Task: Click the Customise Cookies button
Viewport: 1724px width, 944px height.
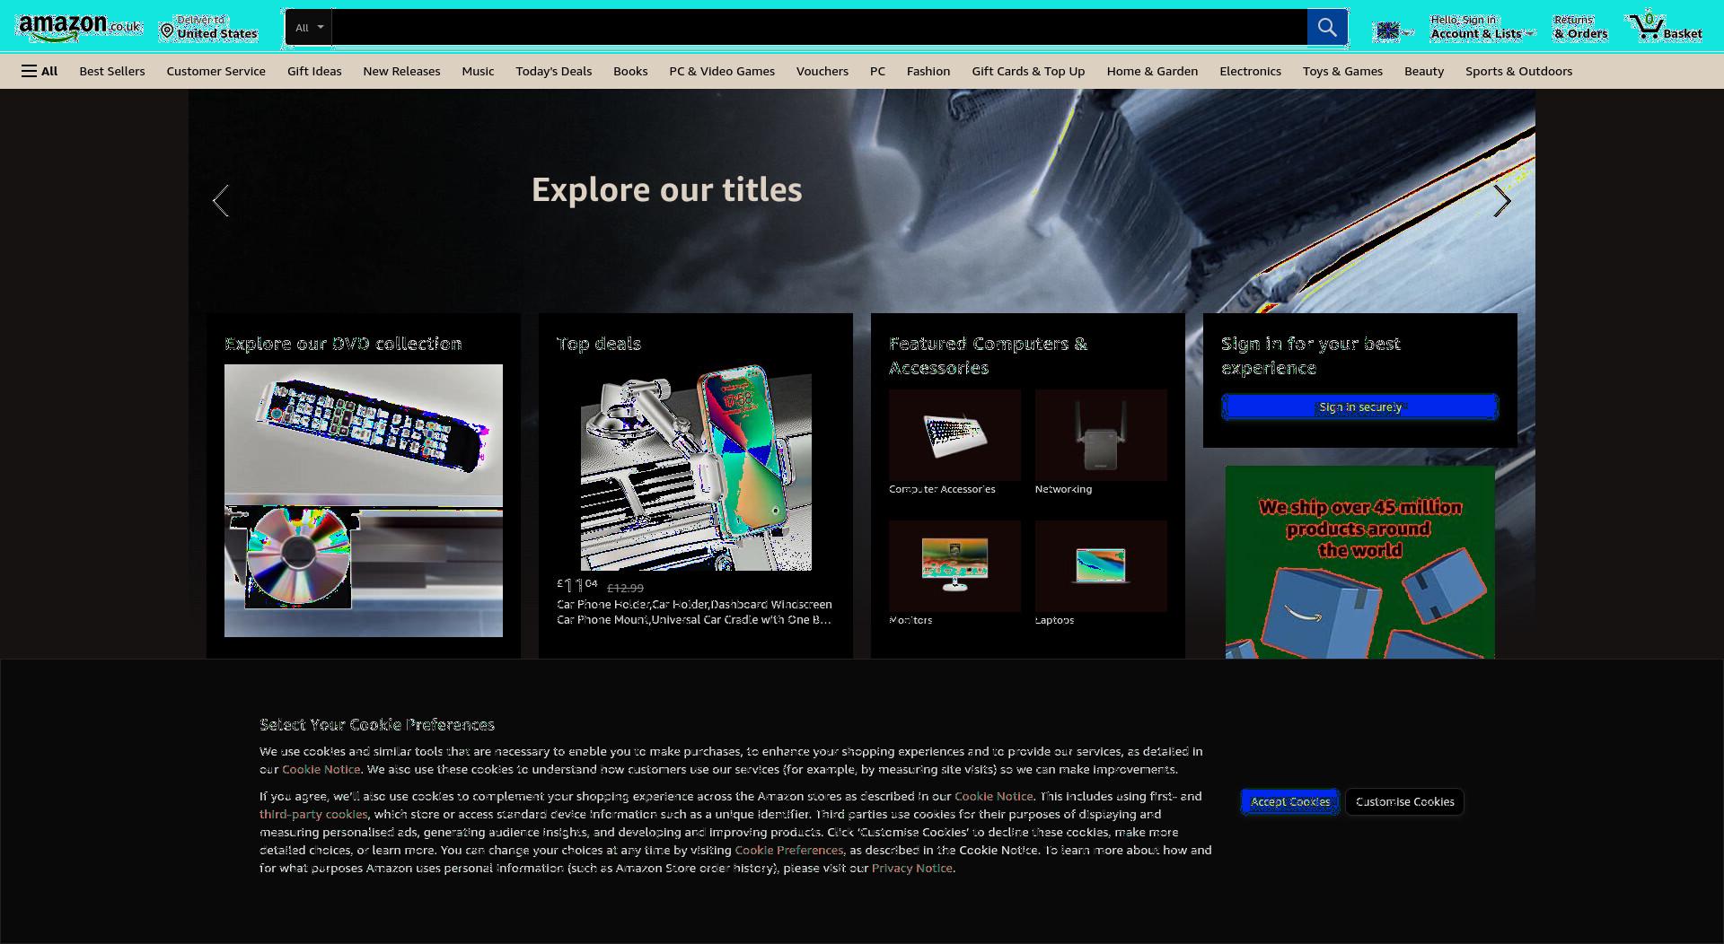Action: click(x=1404, y=802)
